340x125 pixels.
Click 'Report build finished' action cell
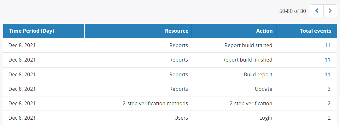tap(247, 60)
